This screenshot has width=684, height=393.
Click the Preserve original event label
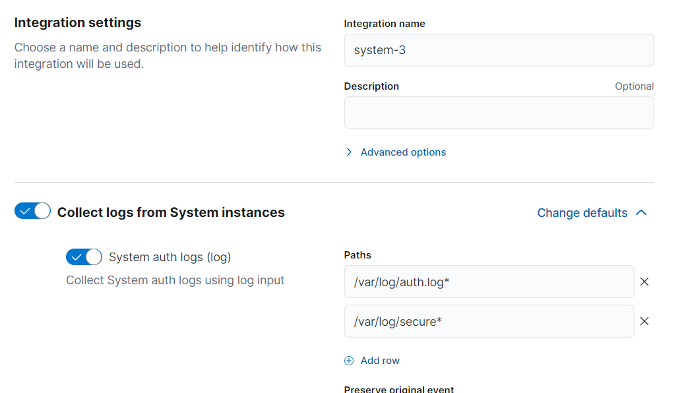pyautogui.click(x=398, y=389)
